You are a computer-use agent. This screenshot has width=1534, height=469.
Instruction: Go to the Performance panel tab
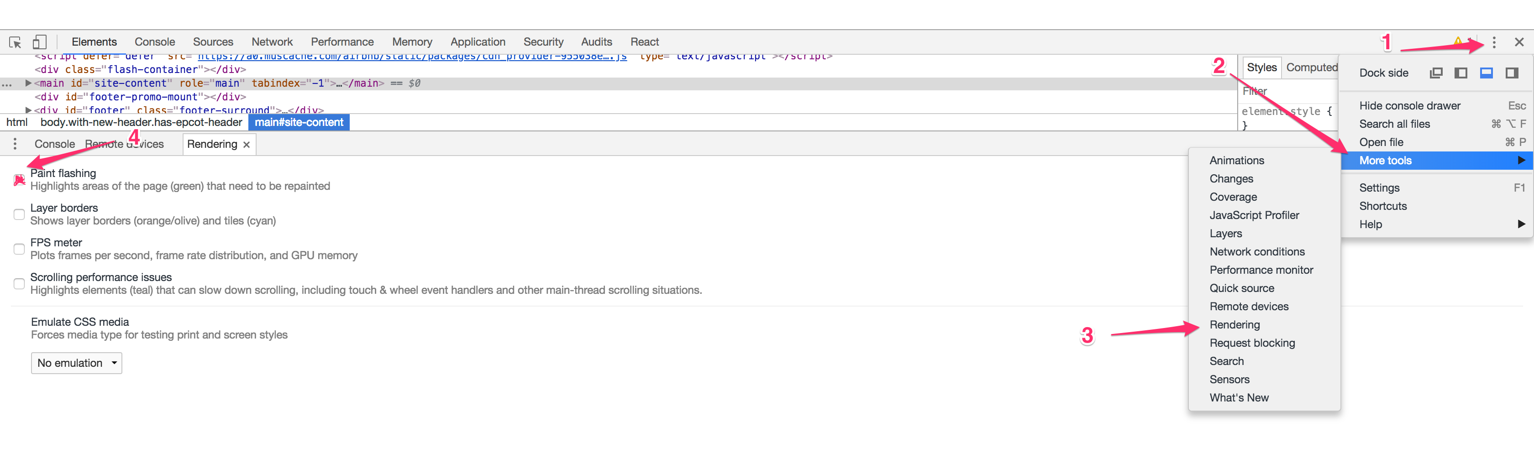(x=342, y=42)
